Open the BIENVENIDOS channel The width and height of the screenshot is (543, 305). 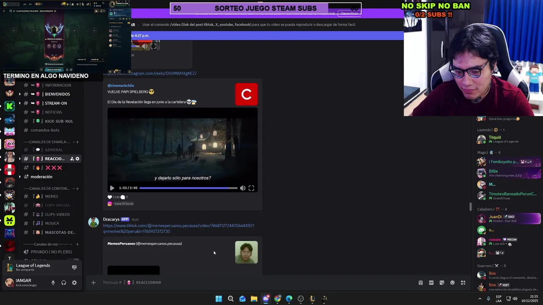[x=50, y=94]
